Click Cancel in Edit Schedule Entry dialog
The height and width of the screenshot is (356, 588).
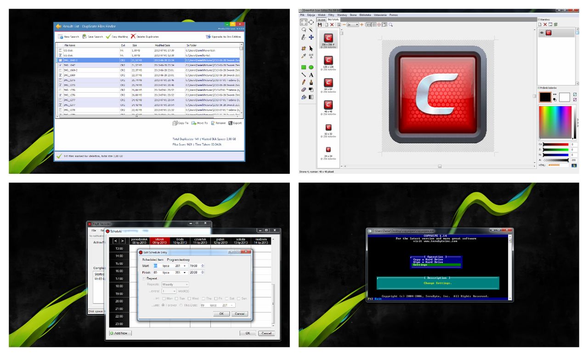(x=239, y=314)
